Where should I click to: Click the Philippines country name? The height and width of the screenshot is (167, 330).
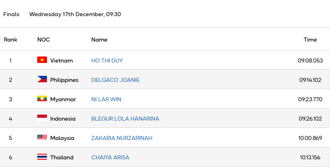[x=64, y=80]
